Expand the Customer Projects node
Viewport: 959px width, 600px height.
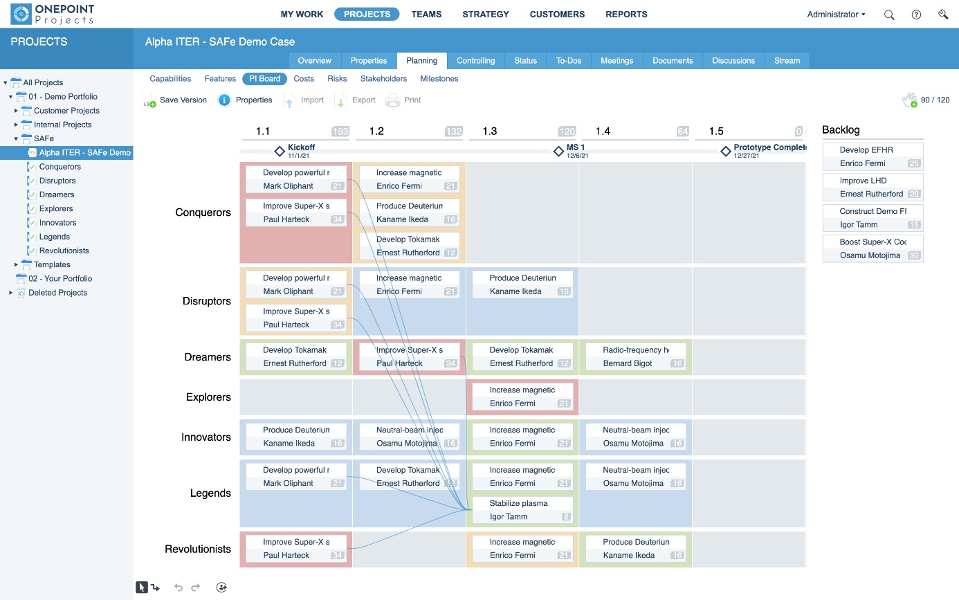pos(17,111)
